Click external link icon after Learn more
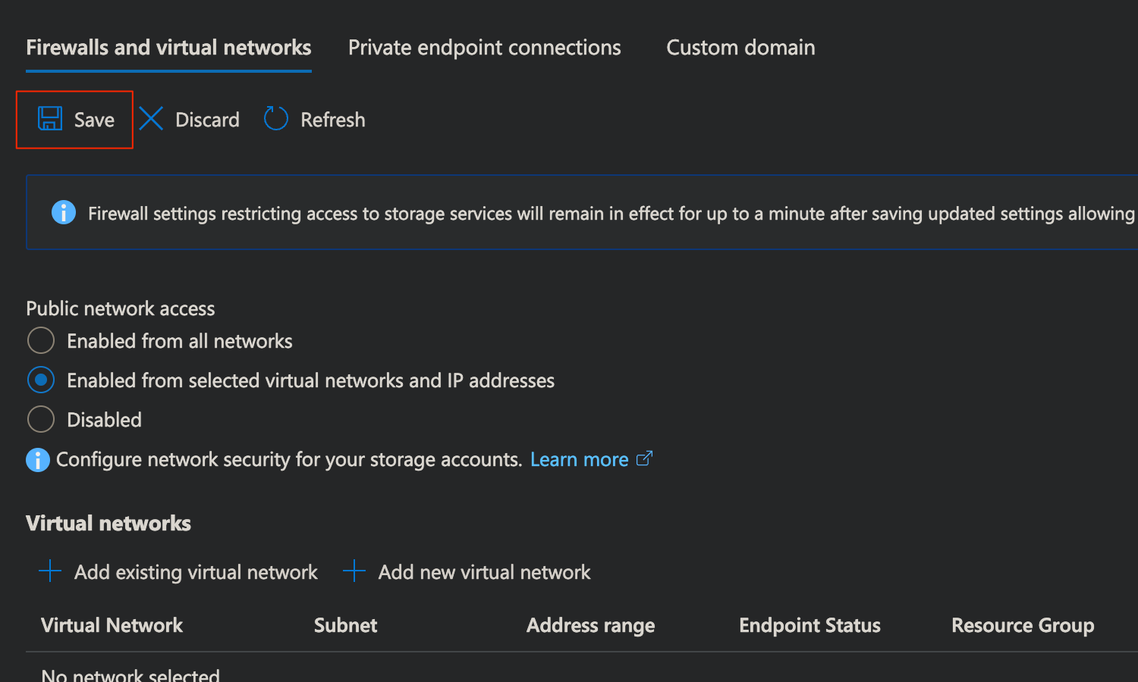The height and width of the screenshot is (682, 1138). [644, 458]
